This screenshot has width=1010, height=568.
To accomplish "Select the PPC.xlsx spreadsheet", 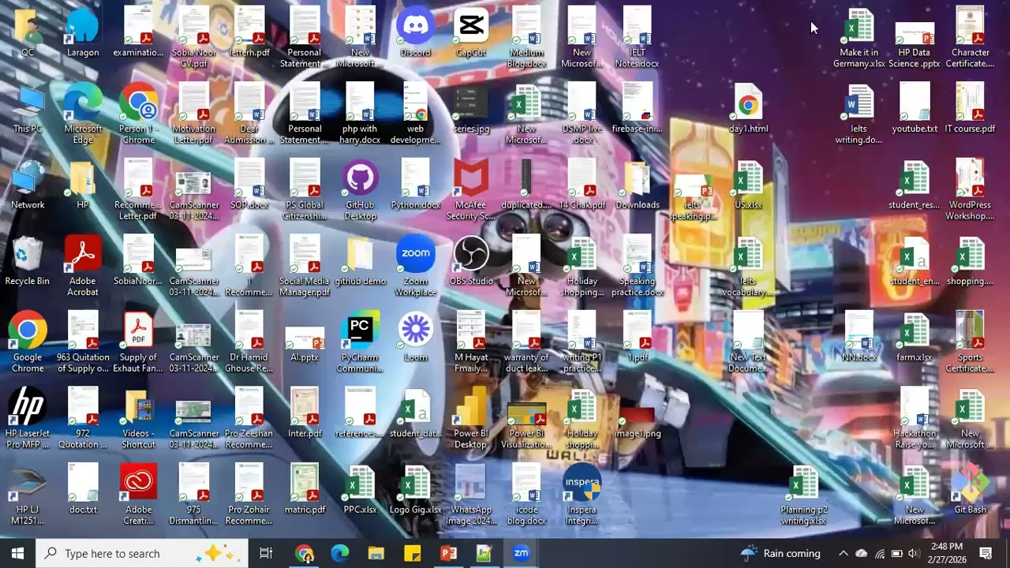I will click(360, 490).
